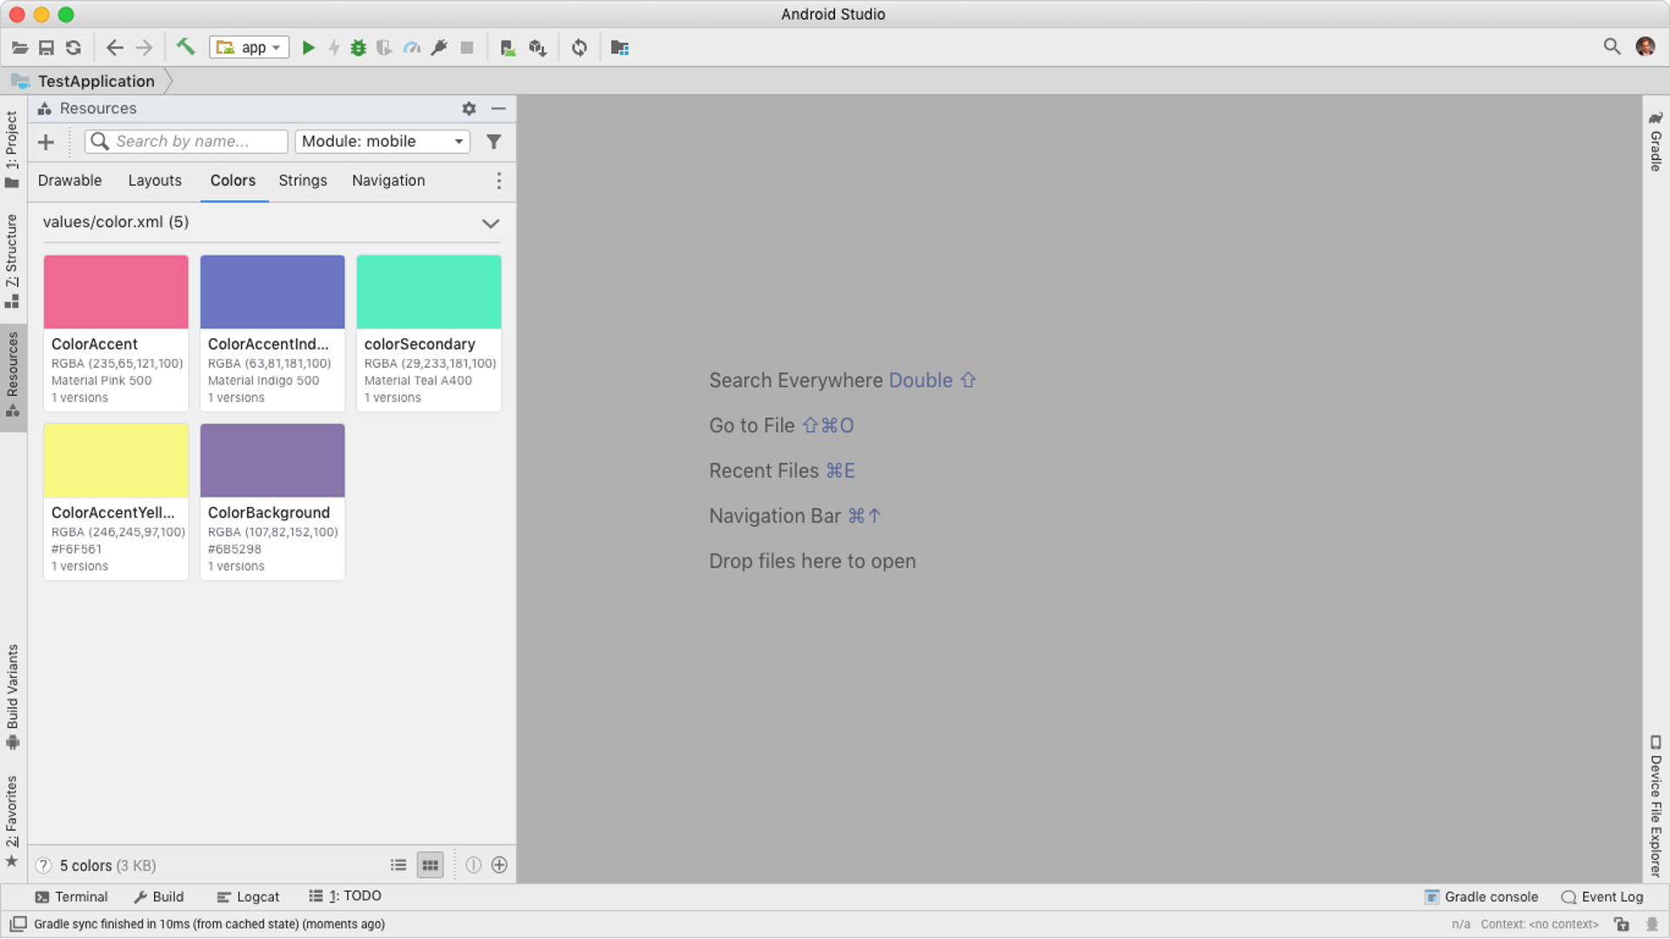This screenshot has width=1670, height=939.
Task: Open the app run configuration dropdown
Action: coord(250,48)
